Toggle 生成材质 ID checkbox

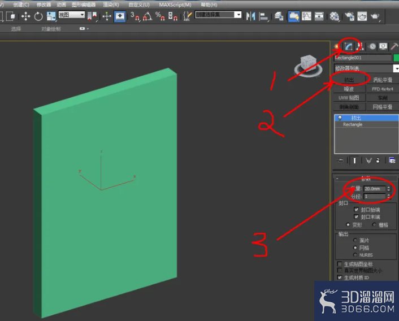[x=340, y=277]
